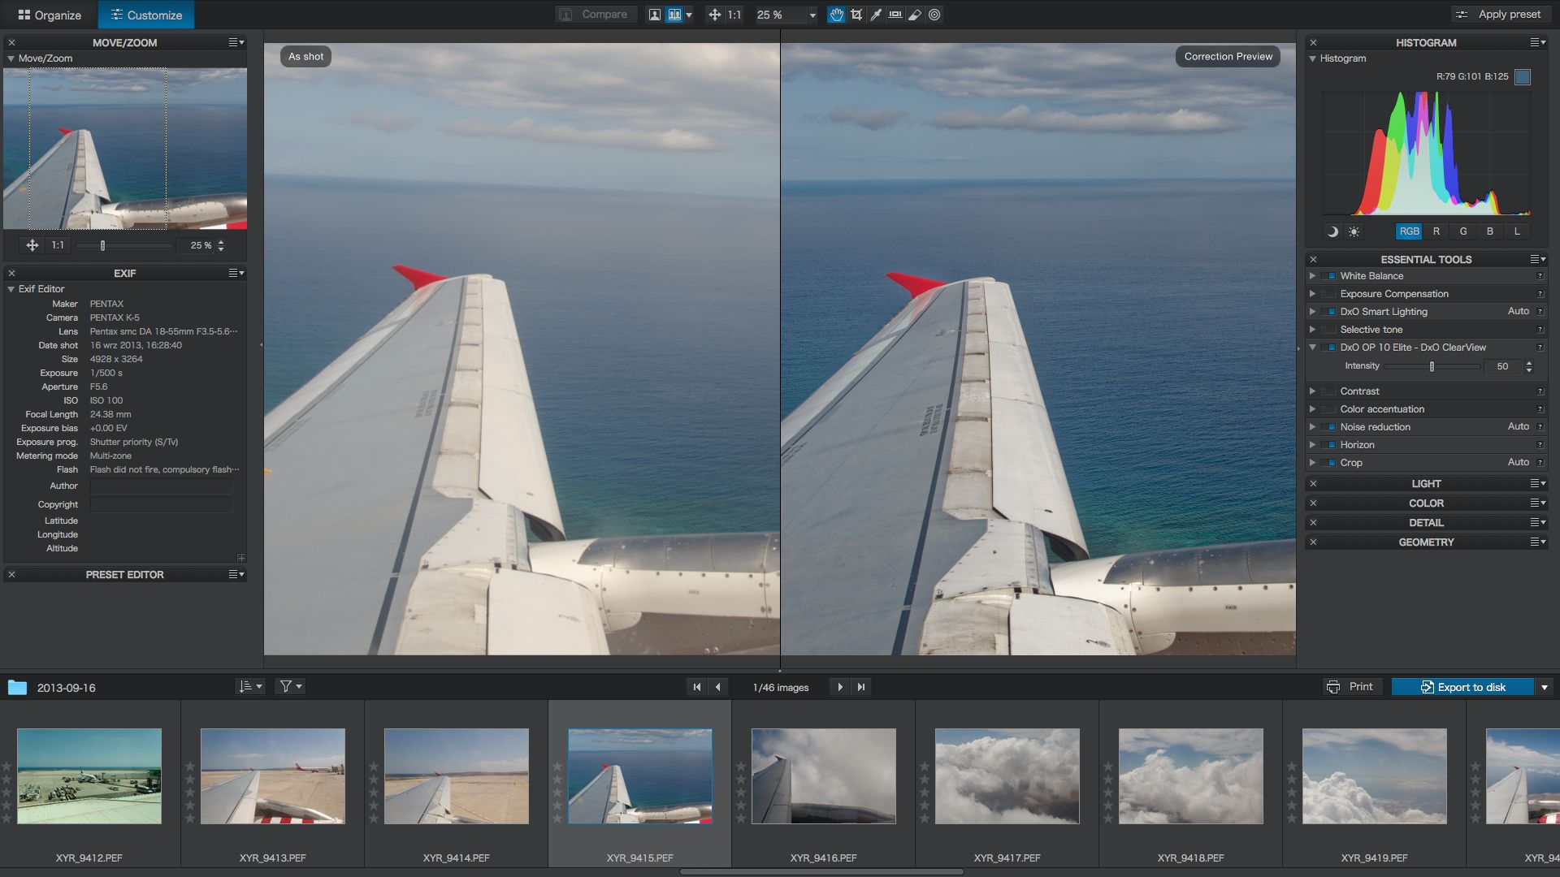The image size is (1560, 877).
Task: Open the sort order dropdown
Action: pos(250,687)
